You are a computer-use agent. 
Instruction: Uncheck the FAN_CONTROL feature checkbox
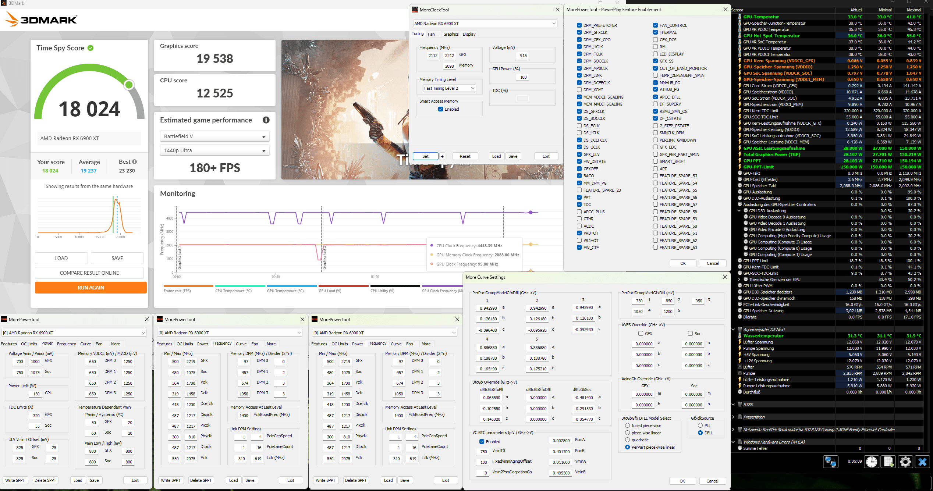[656, 25]
